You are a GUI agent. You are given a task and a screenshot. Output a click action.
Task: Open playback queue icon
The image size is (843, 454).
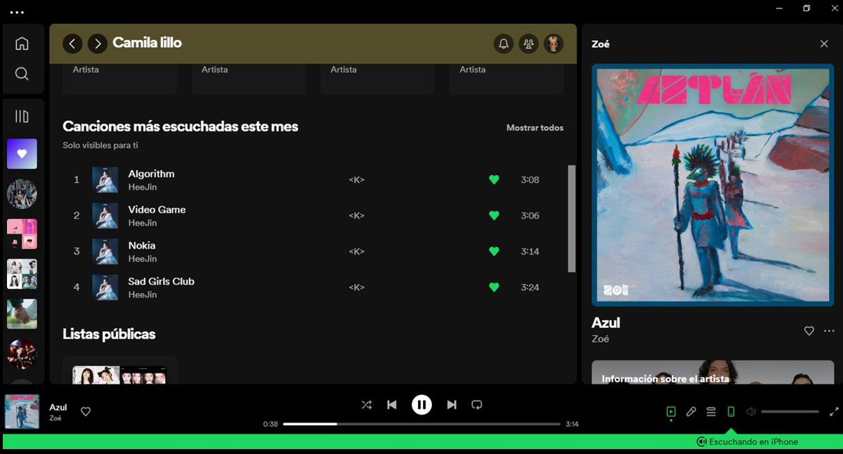point(711,412)
